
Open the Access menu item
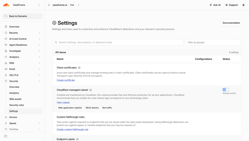[x=23, y=117]
